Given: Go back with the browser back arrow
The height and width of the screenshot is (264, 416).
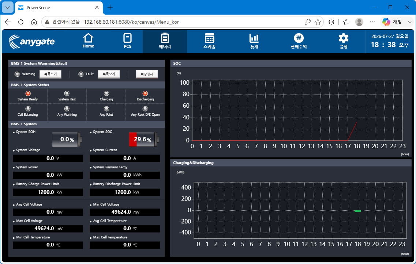Looking at the screenshot, I should click(8, 22).
